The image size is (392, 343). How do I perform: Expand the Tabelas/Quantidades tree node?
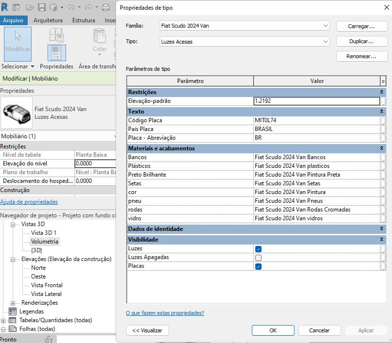pyautogui.click(x=3, y=321)
